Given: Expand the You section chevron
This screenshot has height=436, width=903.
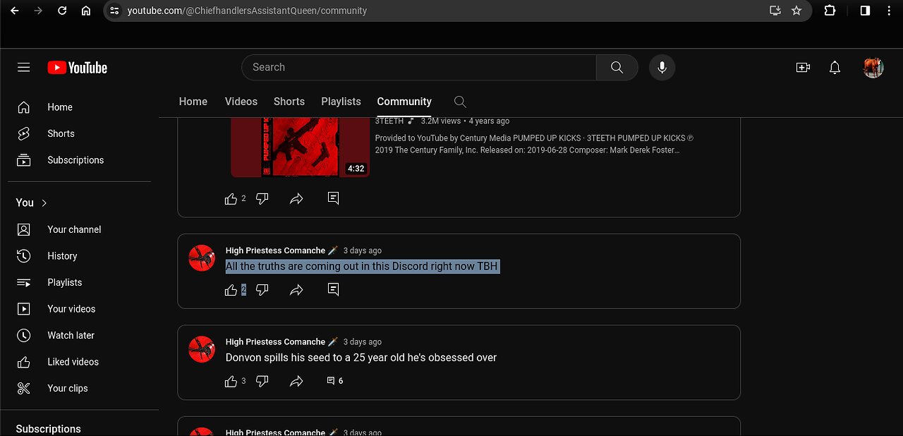Looking at the screenshot, I should [44, 203].
